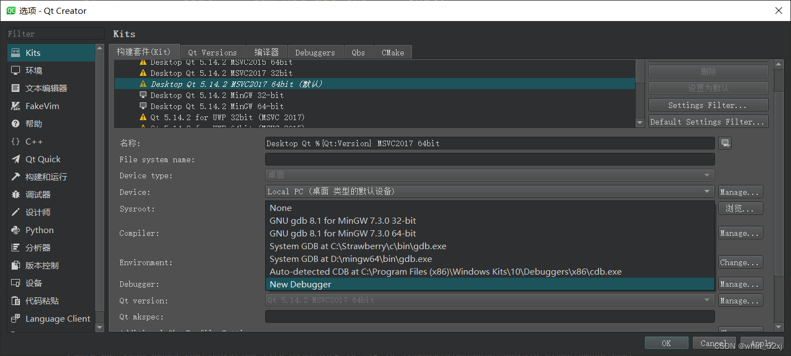This screenshot has width=791, height=356.
Task: Select GNU gdb 8.1 for MinGW 64-bit
Action: coord(342,233)
